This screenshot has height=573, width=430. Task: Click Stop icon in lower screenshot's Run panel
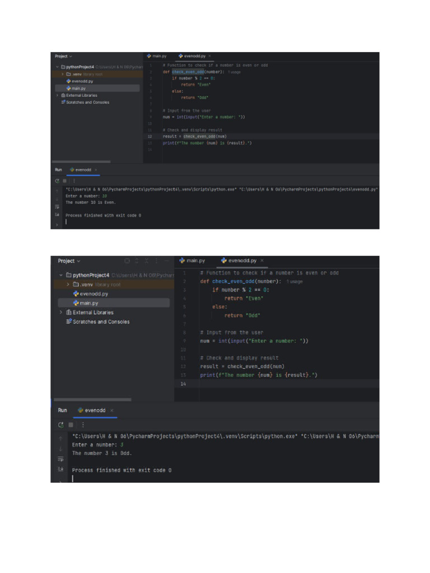pos(71,425)
